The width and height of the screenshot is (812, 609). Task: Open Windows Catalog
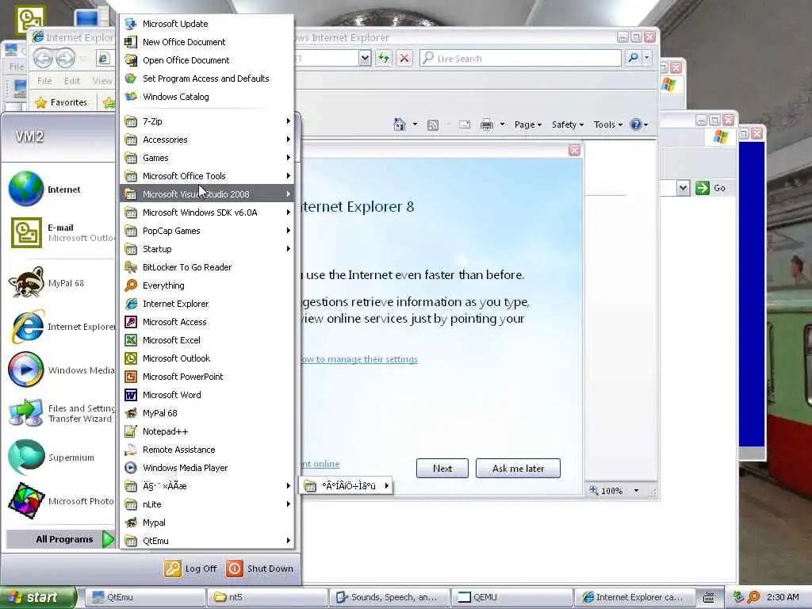coord(207,96)
